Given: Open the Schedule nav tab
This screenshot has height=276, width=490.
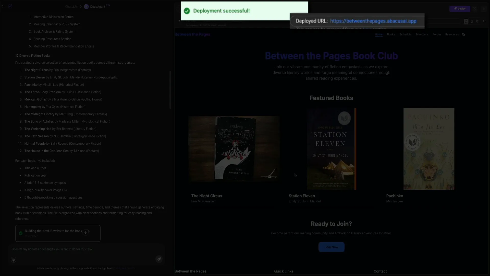Looking at the screenshot, I should pos(406,34).
